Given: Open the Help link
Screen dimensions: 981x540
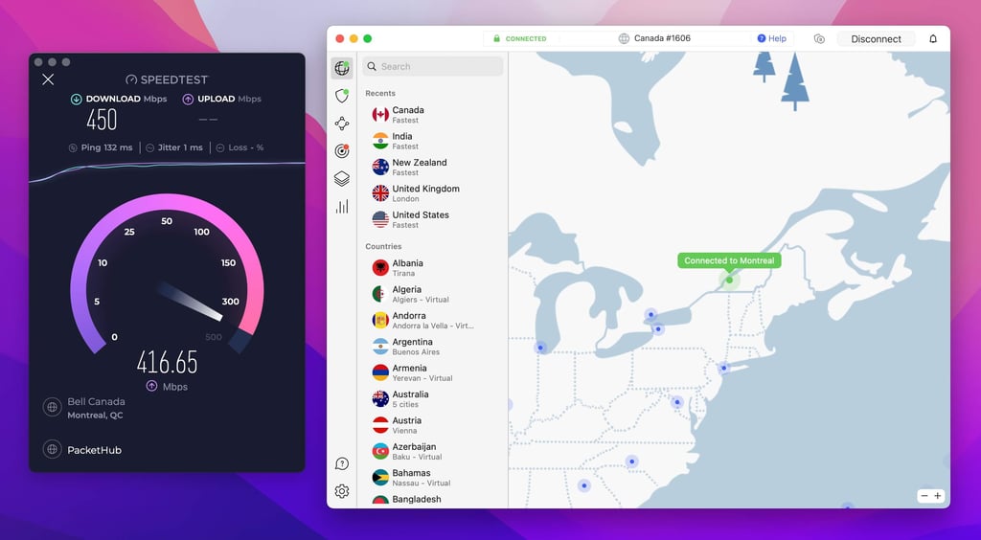Looking at the screenshot, I should pos(771,38).
